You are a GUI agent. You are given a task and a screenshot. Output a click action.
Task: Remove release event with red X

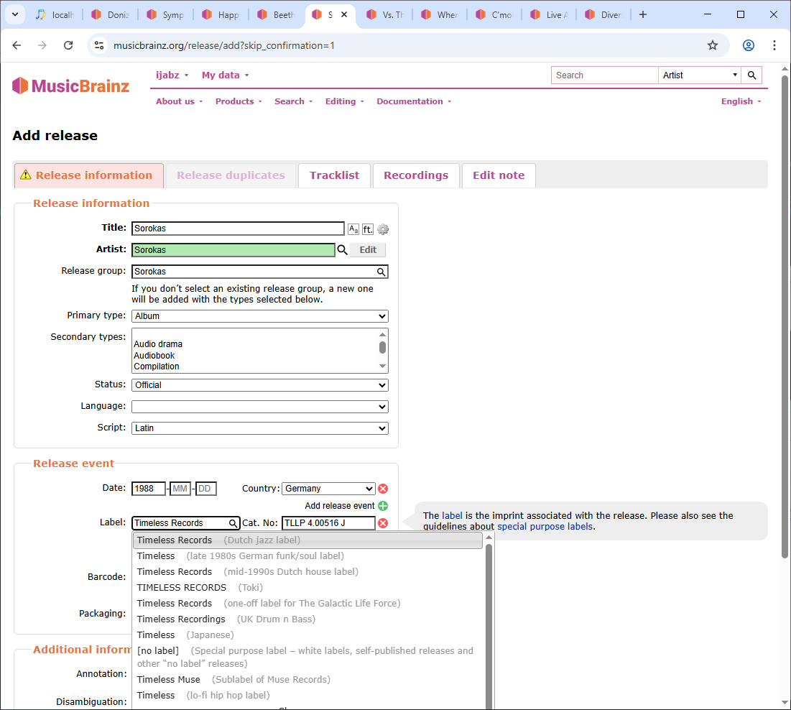[x=383, y=489]
